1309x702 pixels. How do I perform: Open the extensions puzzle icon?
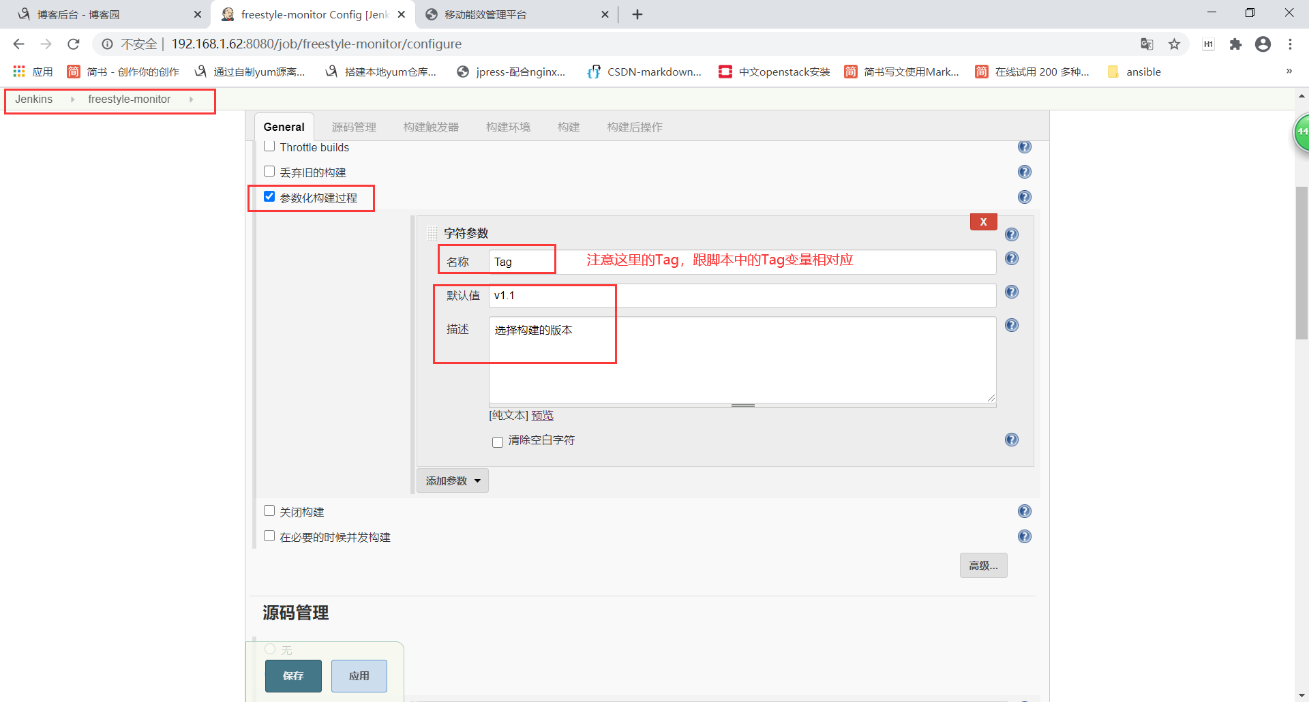coord(1235,44)
